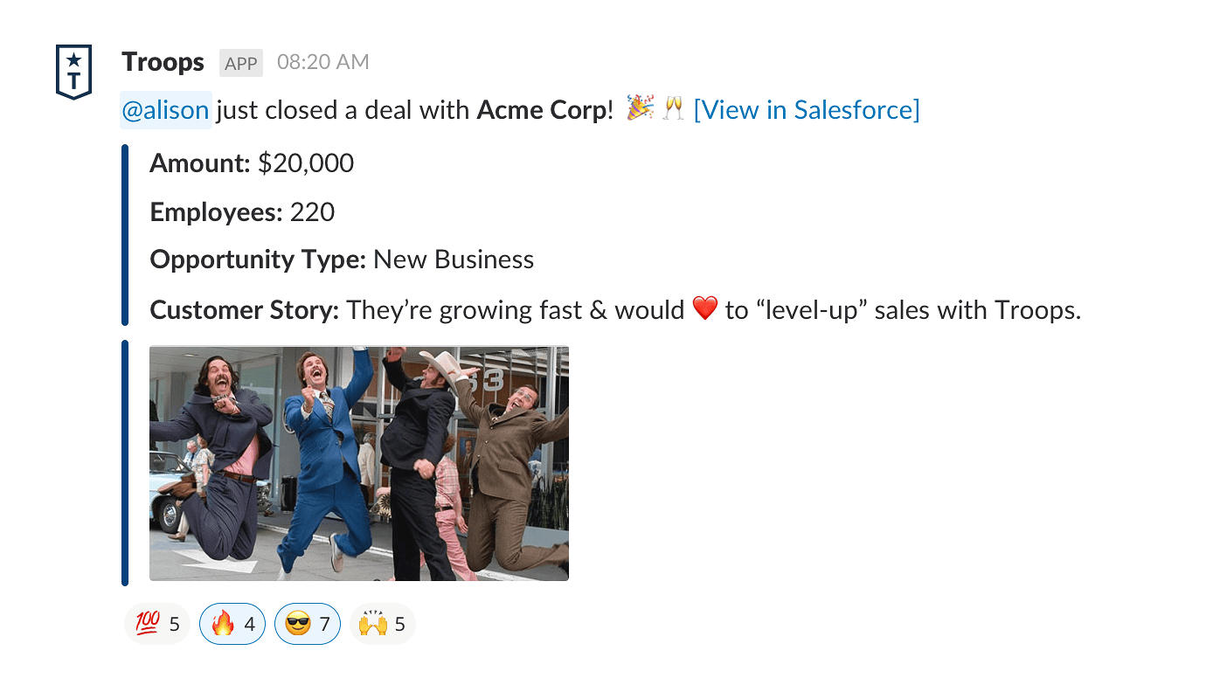
Task: Click the blue bar beside the GIF
Action: click(125, 463)
